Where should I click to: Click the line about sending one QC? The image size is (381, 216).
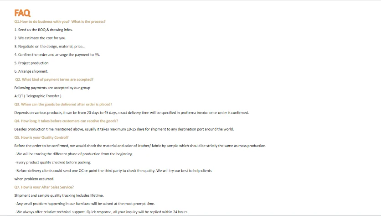(x=113, y=170)
